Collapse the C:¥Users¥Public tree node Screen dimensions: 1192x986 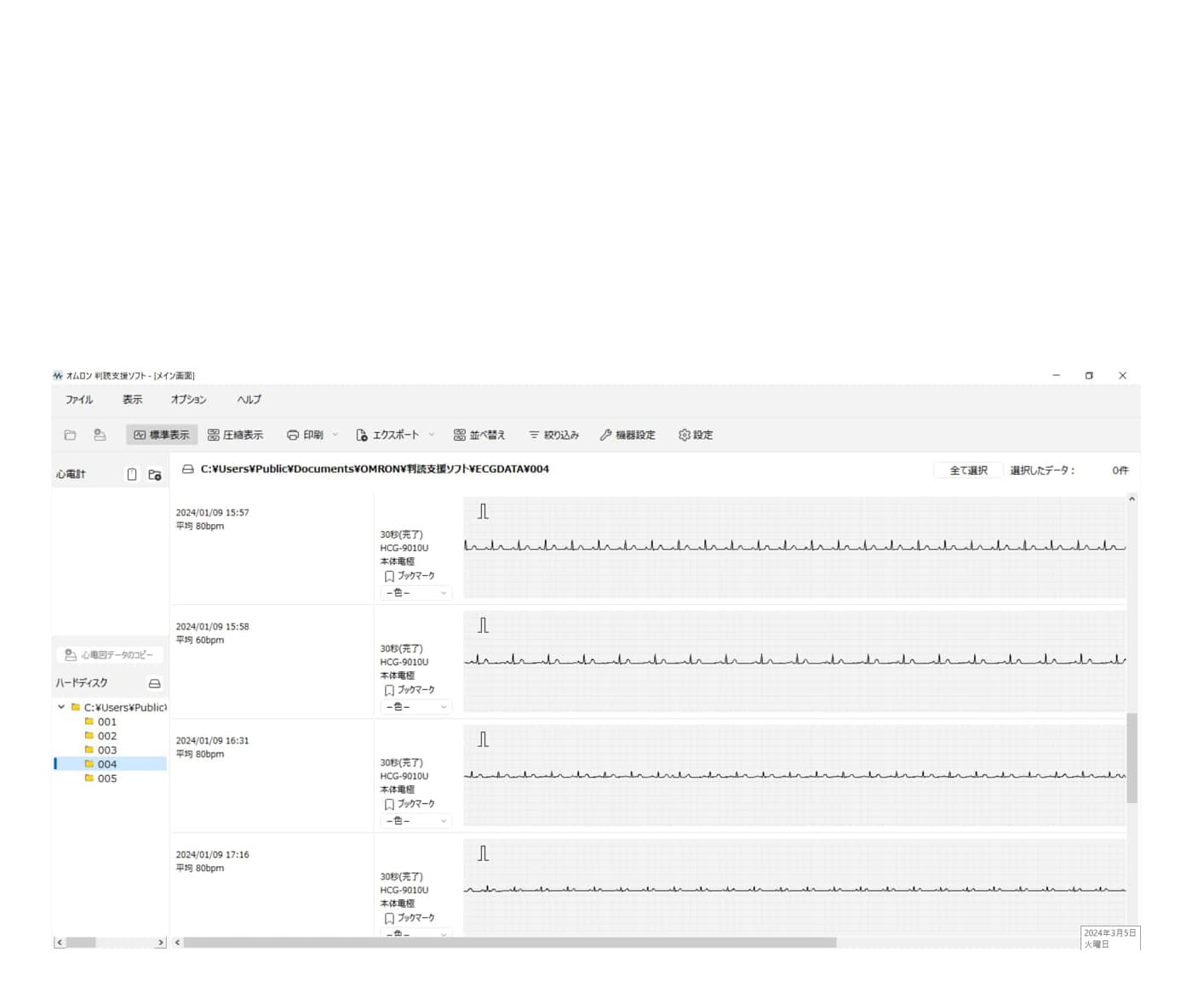tap(61, 707)
